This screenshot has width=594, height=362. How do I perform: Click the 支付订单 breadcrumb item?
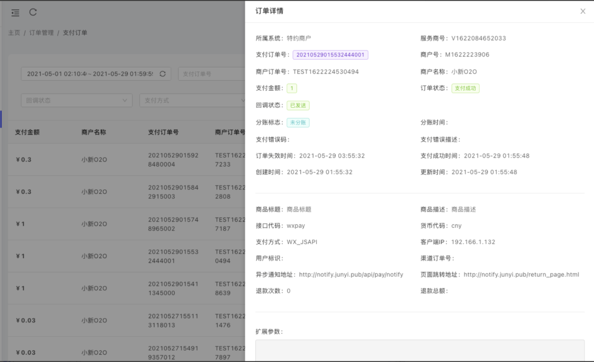click(x=75, y=33)
